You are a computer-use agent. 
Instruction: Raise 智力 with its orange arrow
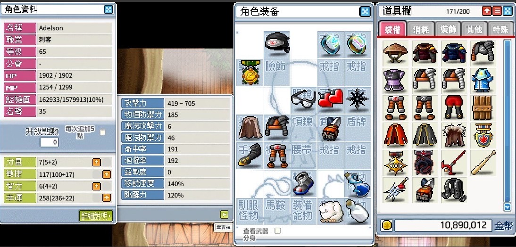tap(96, 186)
